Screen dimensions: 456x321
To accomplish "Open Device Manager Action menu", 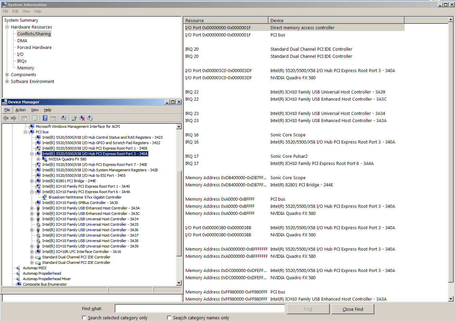I will point(20,110).
